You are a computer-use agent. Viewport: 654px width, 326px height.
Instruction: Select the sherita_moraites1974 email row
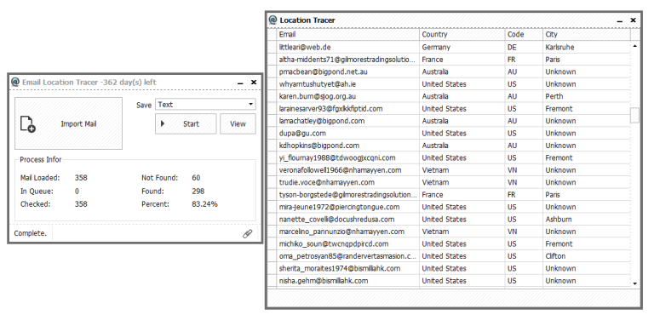coord(449,268)
